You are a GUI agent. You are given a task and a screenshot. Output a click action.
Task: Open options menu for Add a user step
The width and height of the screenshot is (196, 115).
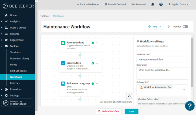click(97, 83)
